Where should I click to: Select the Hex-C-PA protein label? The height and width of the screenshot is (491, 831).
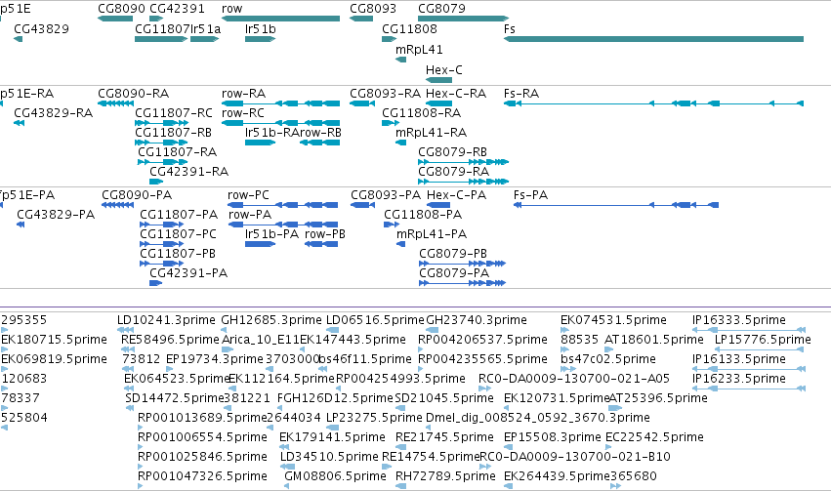click(457, 195)
